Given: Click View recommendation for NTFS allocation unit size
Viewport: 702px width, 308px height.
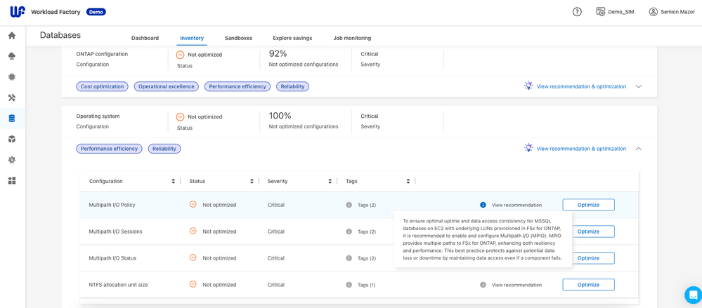Looking at the screenshot, I should coord(516,285).
